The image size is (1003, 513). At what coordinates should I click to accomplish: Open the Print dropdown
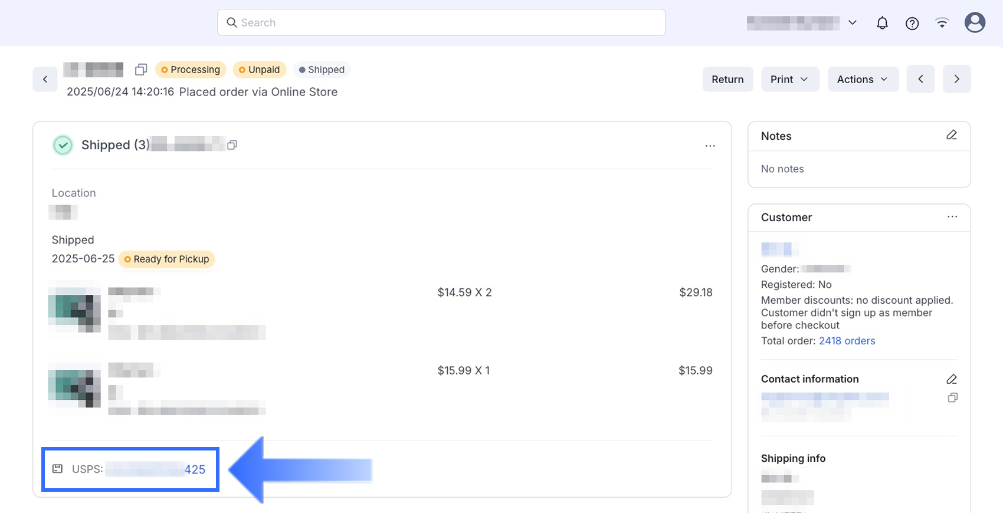pos(790,79)
